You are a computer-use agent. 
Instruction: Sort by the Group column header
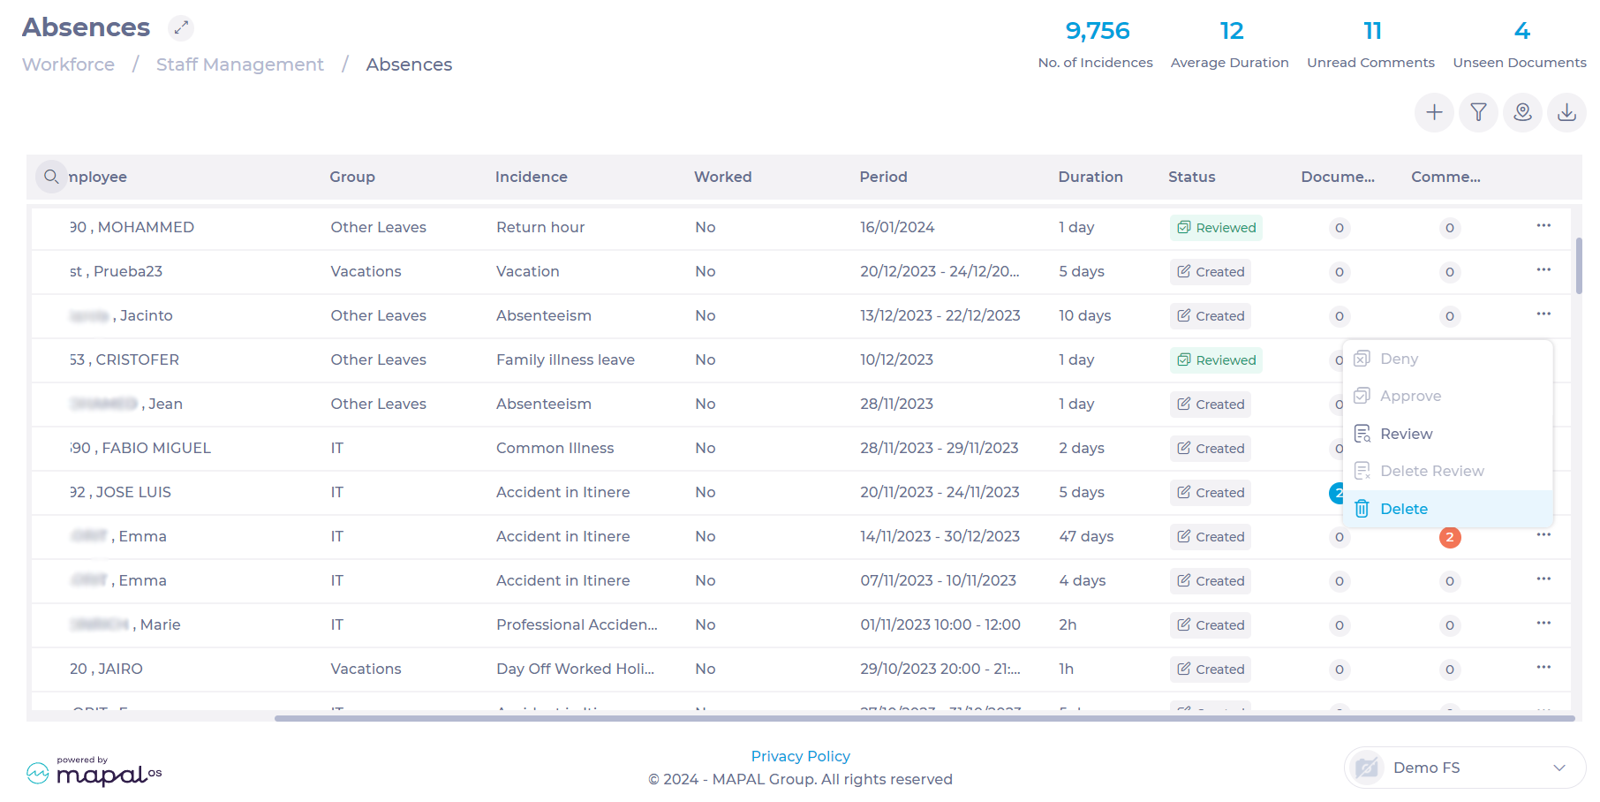(x=352, y=177)
